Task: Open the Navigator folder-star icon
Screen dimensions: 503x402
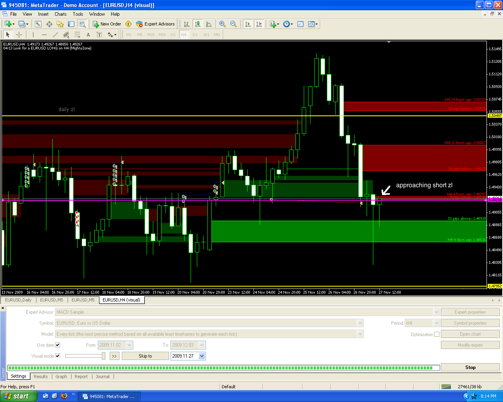Action: pos(60,24)
